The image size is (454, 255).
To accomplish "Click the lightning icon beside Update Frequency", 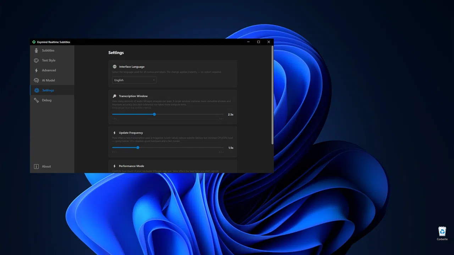I will point(115,133).
